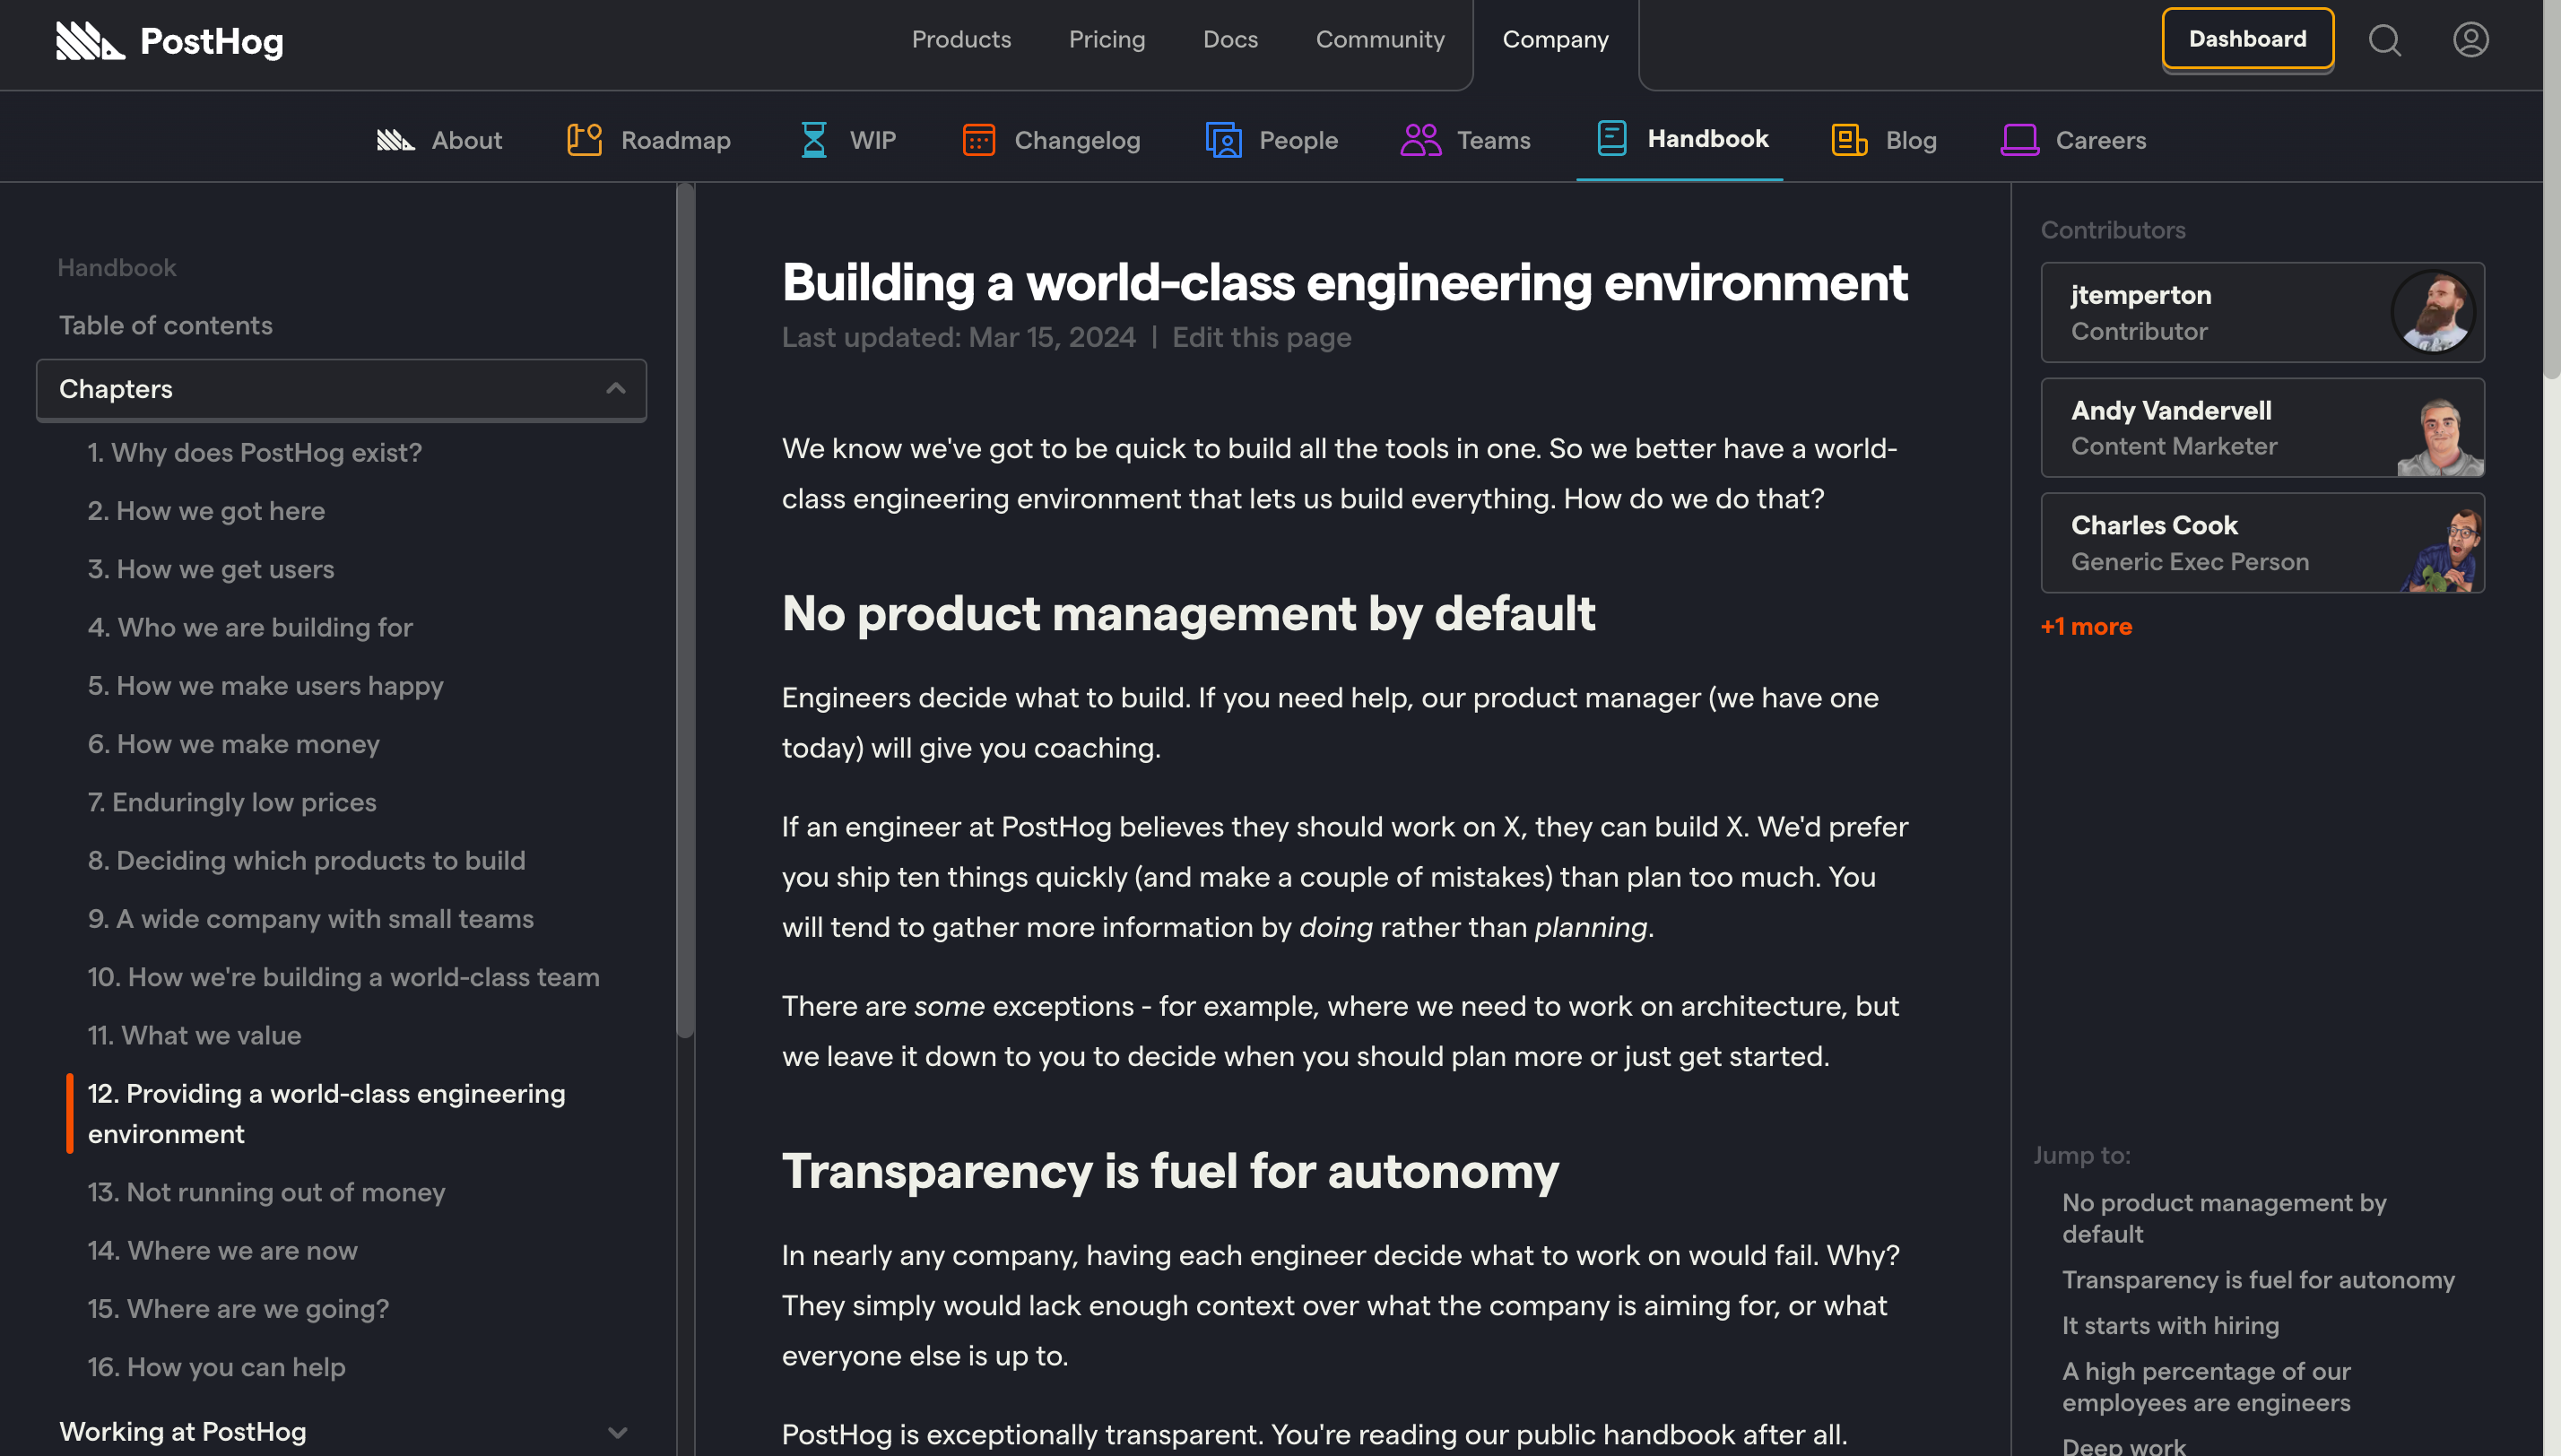Click the Careers laptop icon
This screenshot has height=1456, width=2561.
(2019, 140)
